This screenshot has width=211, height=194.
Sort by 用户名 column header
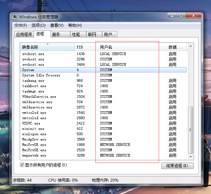pos(132,47)
